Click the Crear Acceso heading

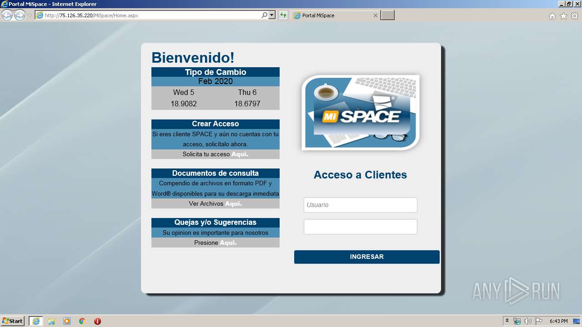[216, 124]
